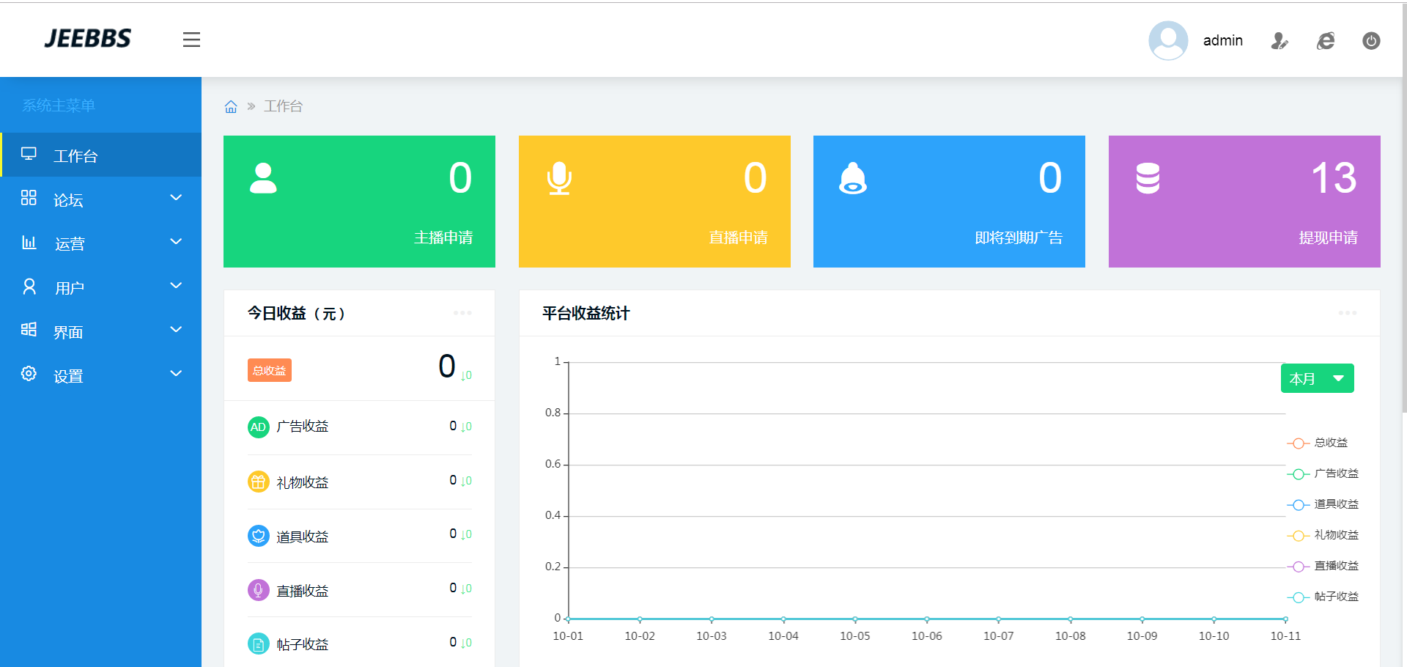Toggle 广告收益 series in chart legend
This screenshot has height=667, width=1407.
click(1323, 473)
